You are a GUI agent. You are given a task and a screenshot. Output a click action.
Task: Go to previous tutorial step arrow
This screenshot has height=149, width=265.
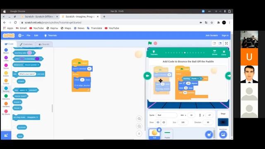pyautogui.click(x=147, y=76)
